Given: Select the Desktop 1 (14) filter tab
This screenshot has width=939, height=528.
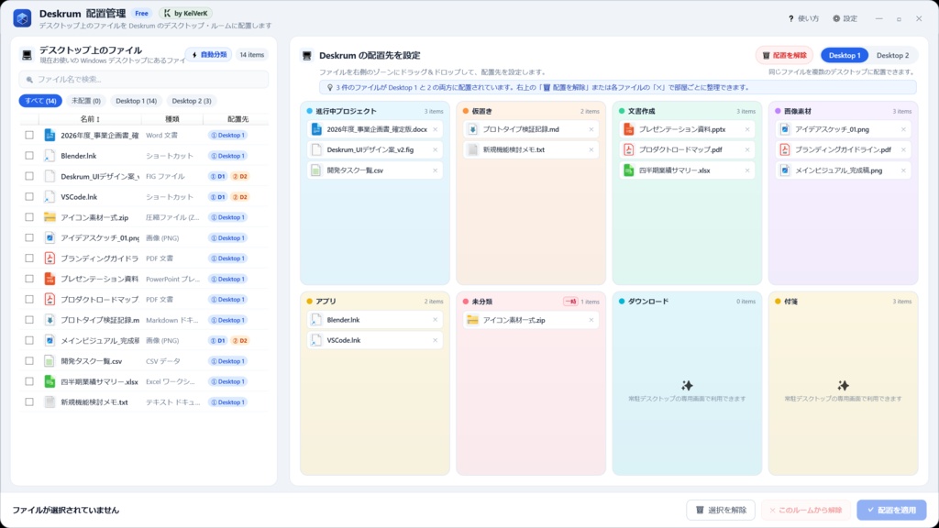Looking at the screenshot, I should tap(136, 101).
